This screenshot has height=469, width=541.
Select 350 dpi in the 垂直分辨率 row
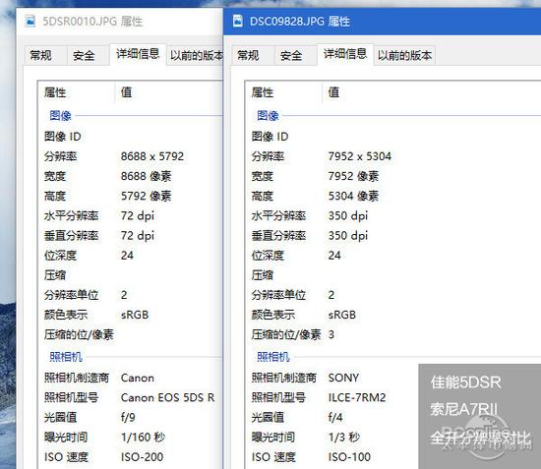coord(348,236)
